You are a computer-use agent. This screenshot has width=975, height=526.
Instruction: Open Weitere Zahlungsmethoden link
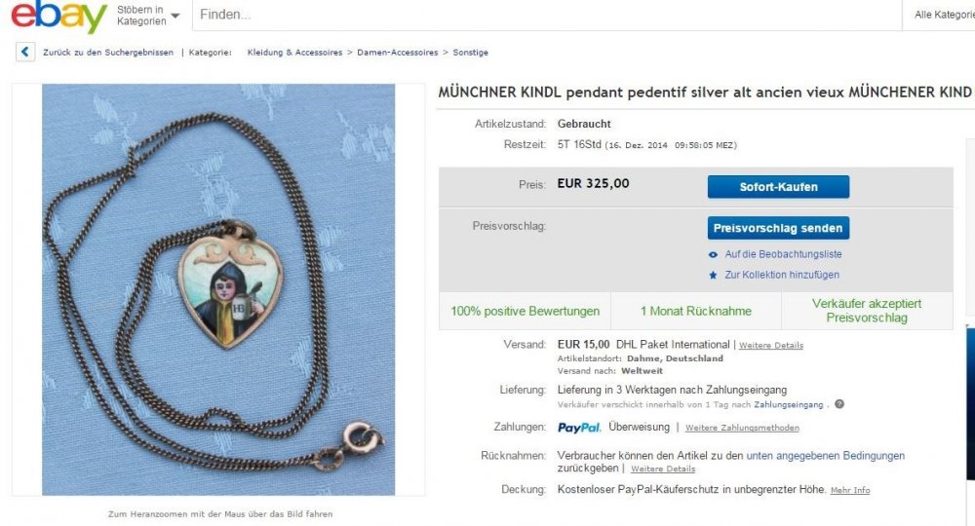pyautogui.click(x=742, y=428)
